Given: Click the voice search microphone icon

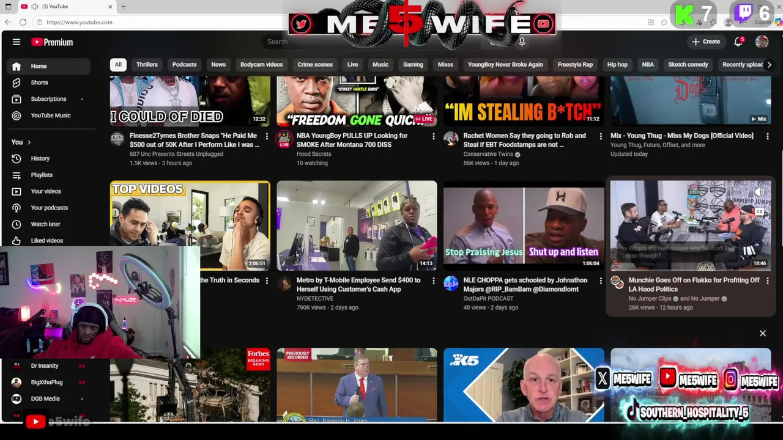Looking at the screenshot, I should 522,42.
